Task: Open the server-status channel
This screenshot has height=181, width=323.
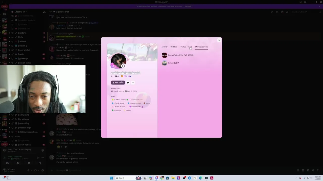Action: (25, 63)
